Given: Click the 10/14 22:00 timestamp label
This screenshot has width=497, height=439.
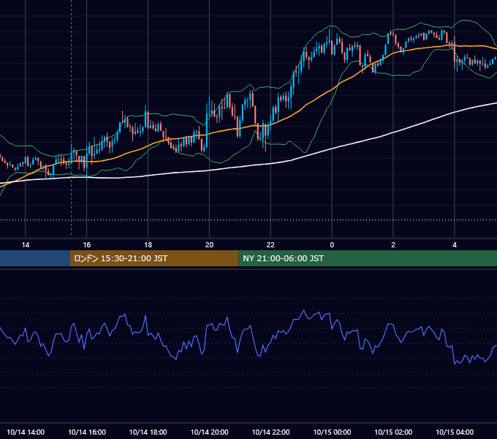Looking at the screenshot, I should 270,432.
